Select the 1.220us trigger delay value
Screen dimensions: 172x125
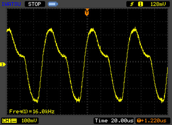coord(155,121)
